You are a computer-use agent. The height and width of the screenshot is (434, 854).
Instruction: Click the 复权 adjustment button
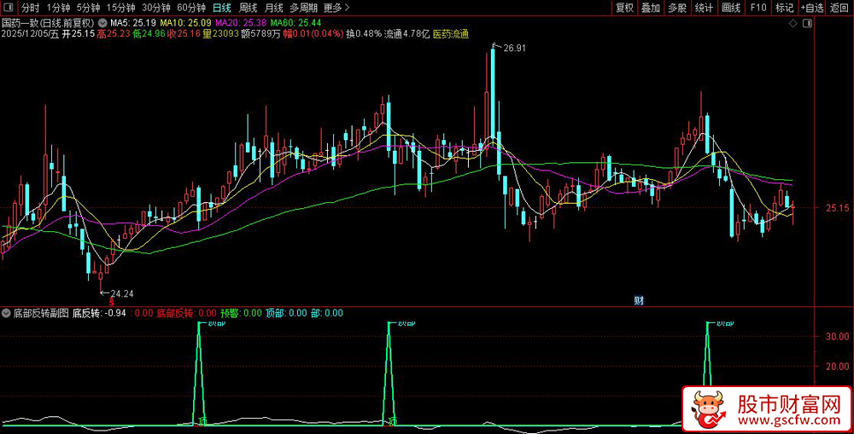624,8
